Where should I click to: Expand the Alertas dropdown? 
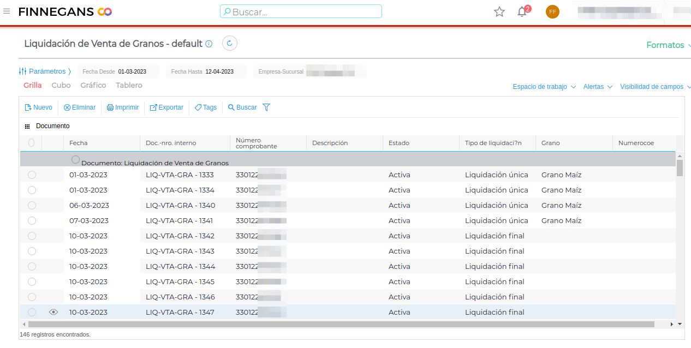pyautogui.click(x=598, y=87)
